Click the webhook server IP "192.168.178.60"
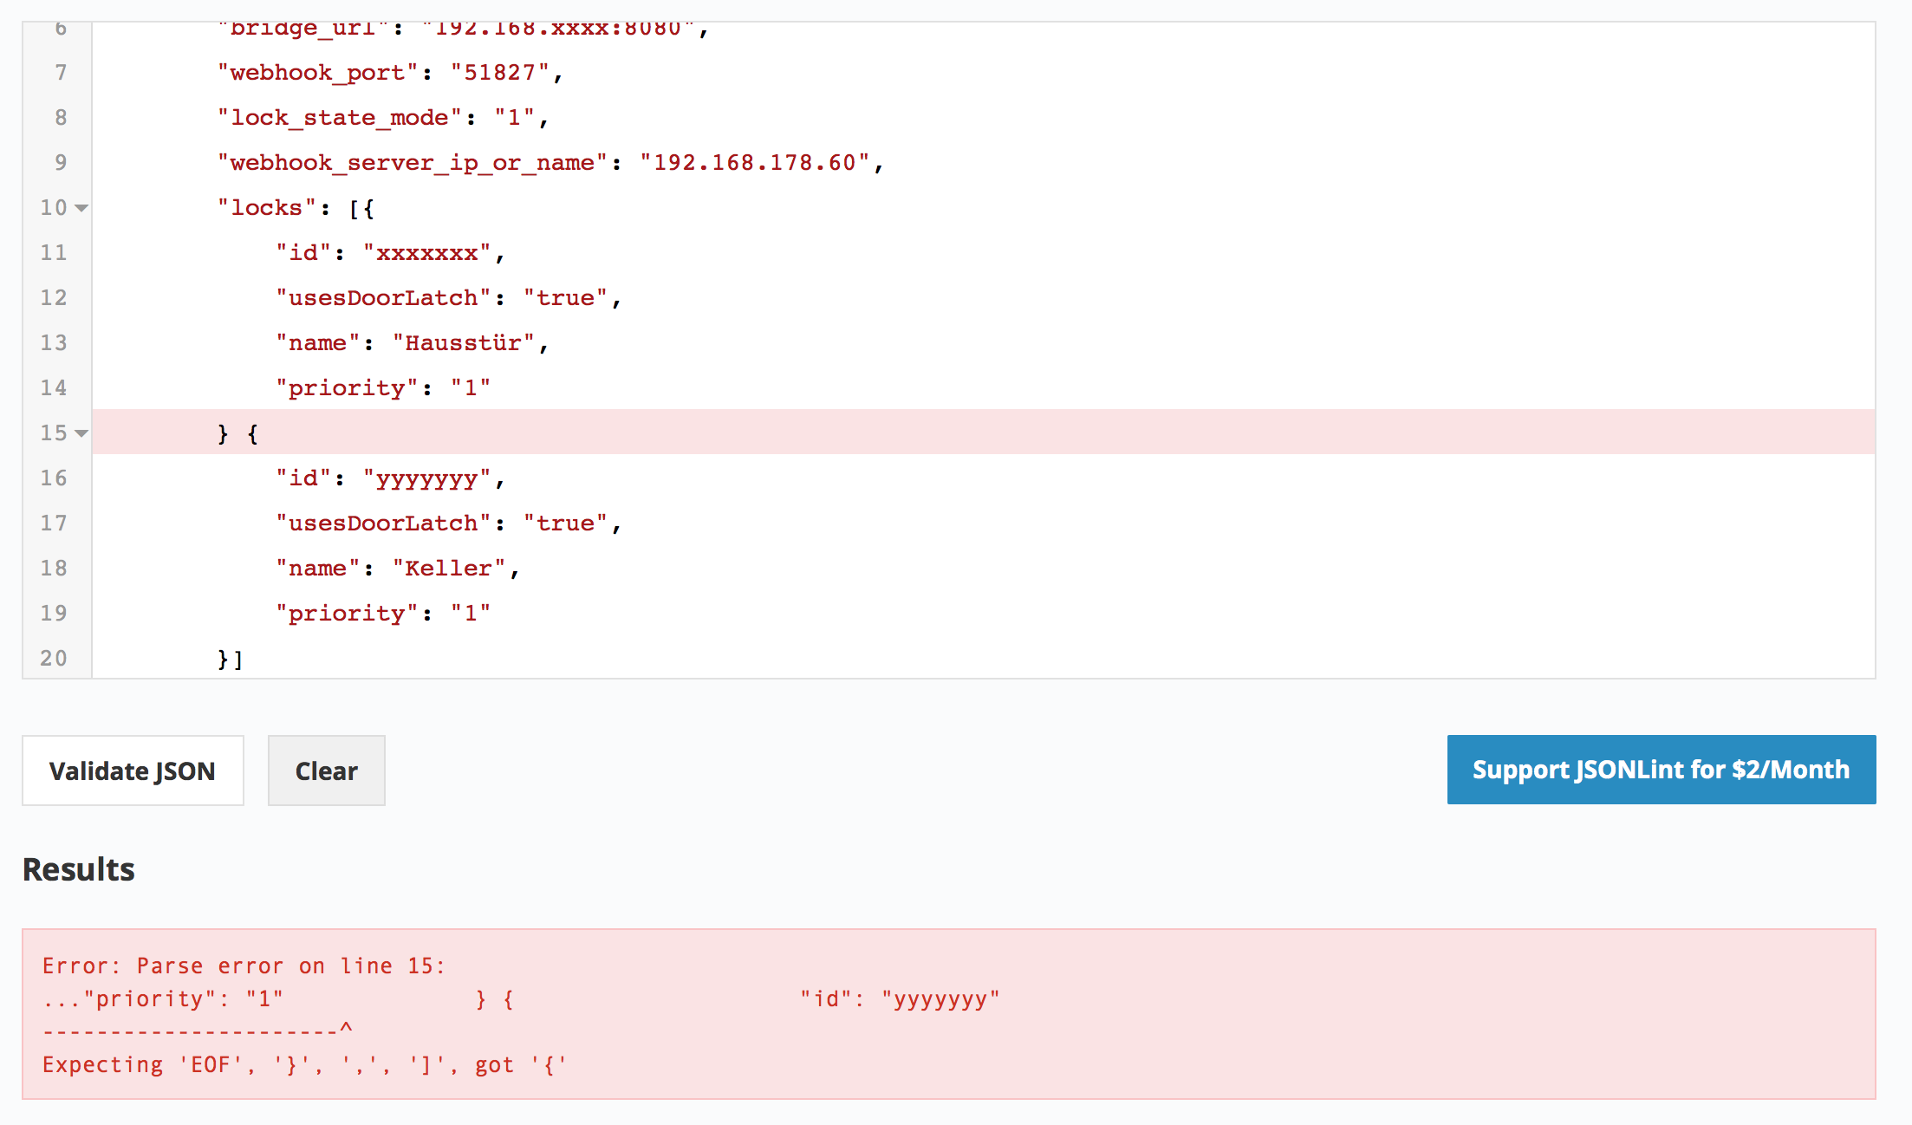1912x1125 pixels. click(x=754, y=163)
